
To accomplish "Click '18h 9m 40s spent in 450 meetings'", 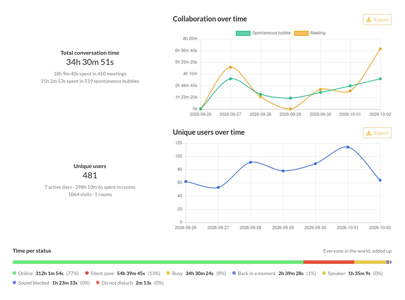I will [x=90, y=74].
